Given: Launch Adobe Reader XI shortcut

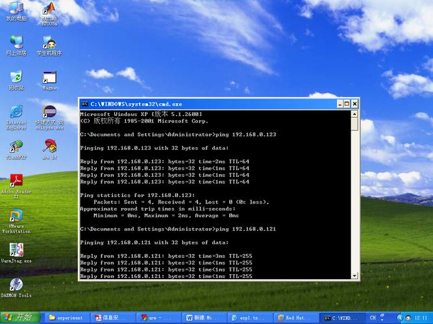Looking at the screenshot, I should point(16,187).
